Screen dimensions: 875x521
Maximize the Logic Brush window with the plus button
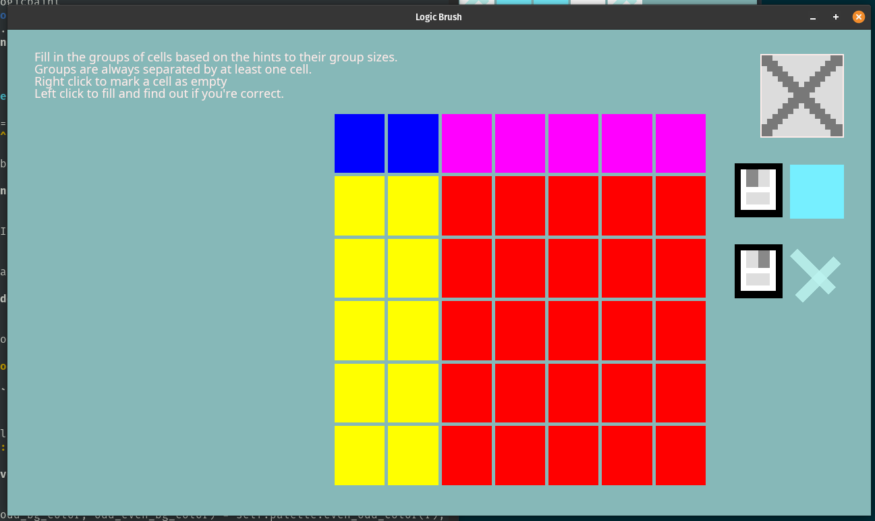[836, 17]
